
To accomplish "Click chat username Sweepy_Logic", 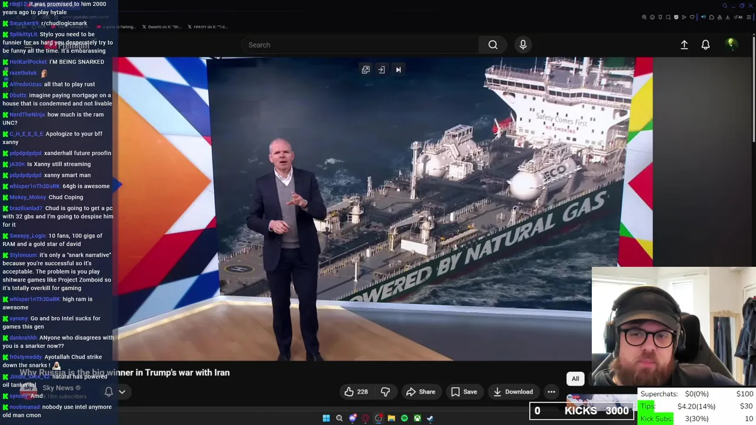I will point(28,236).
